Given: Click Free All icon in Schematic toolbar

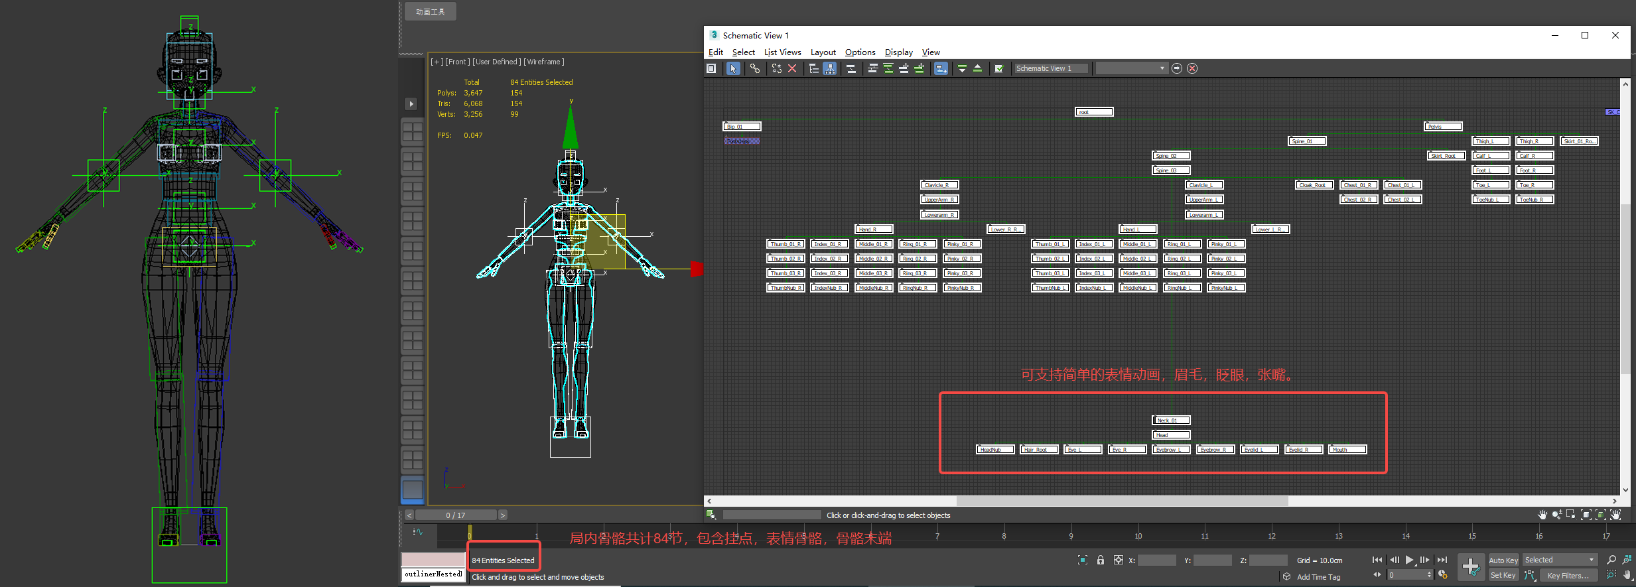Looking at the screenshot, I should [904, 68].
